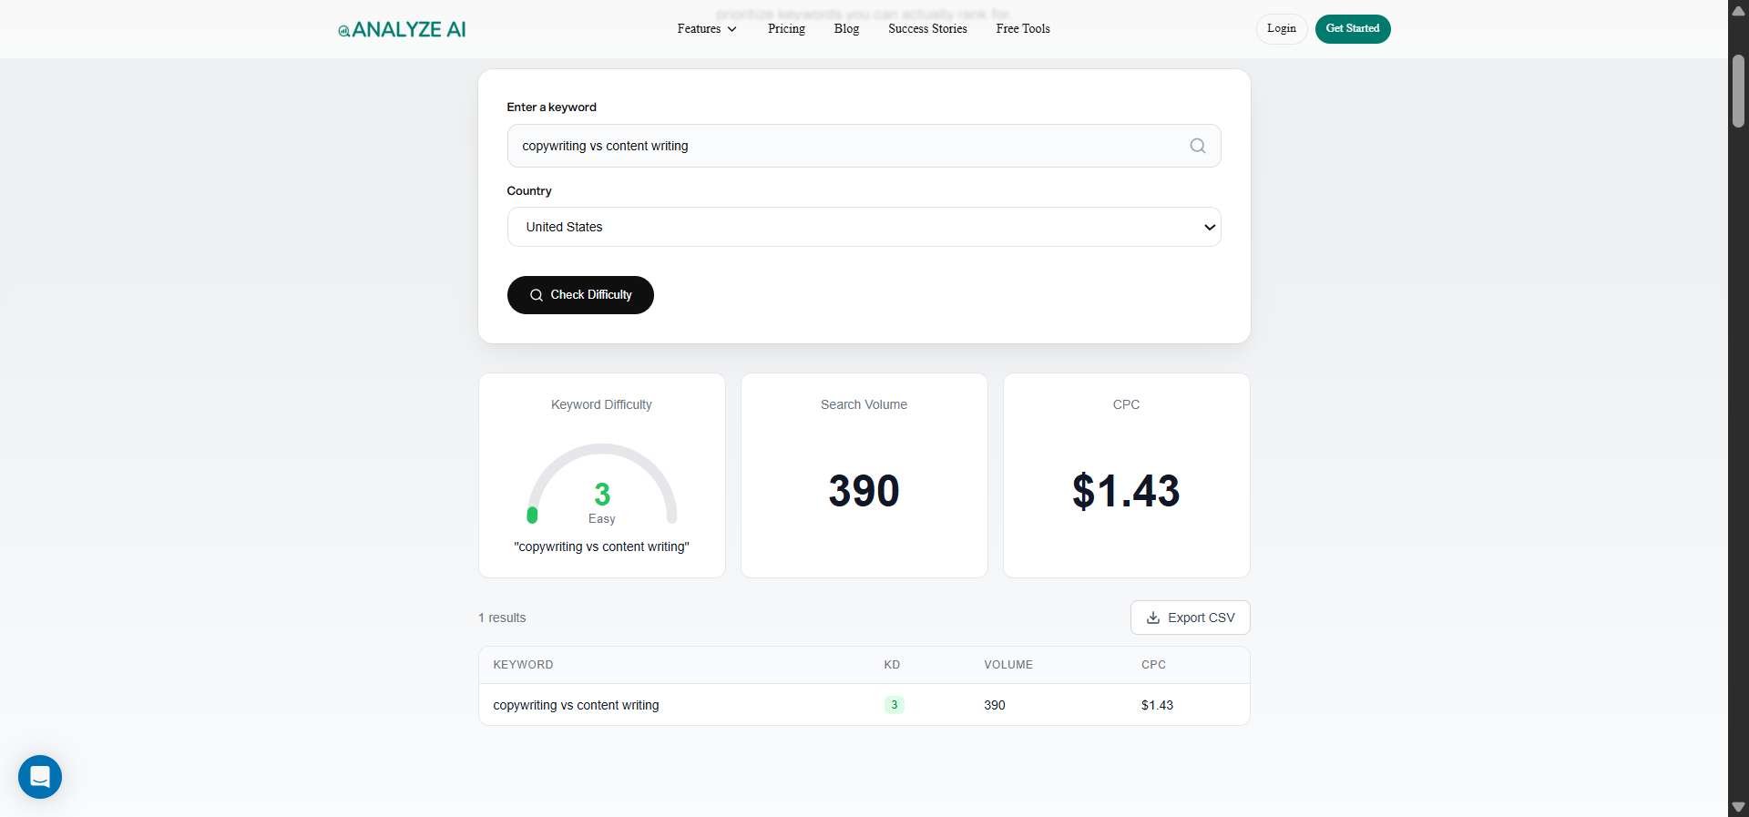Click the vertical page scrollbar thumb
This screenshot has height=817, width=1749.
(x=1738, y=91)
